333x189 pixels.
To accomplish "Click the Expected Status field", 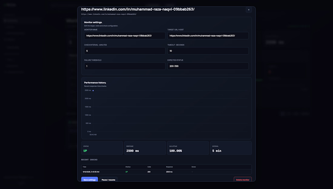I will pyautogui.click(x=208, y=66).
